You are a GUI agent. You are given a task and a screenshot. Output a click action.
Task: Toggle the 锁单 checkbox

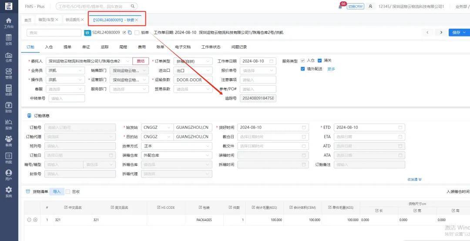(x=137, y=33)
